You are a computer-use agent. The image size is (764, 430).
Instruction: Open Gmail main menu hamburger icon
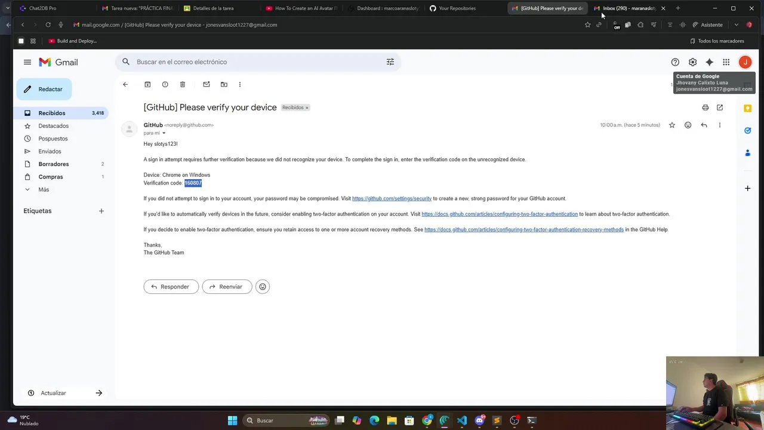click(x=27, y=62)
